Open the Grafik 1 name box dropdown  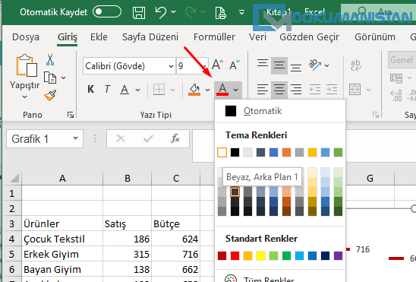pos(76,138)
